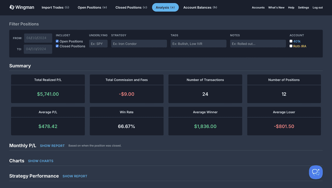This screenshot has width=332, height=188.
Task: Uncheck the Open Positions filter
Action: pos(58,41)
